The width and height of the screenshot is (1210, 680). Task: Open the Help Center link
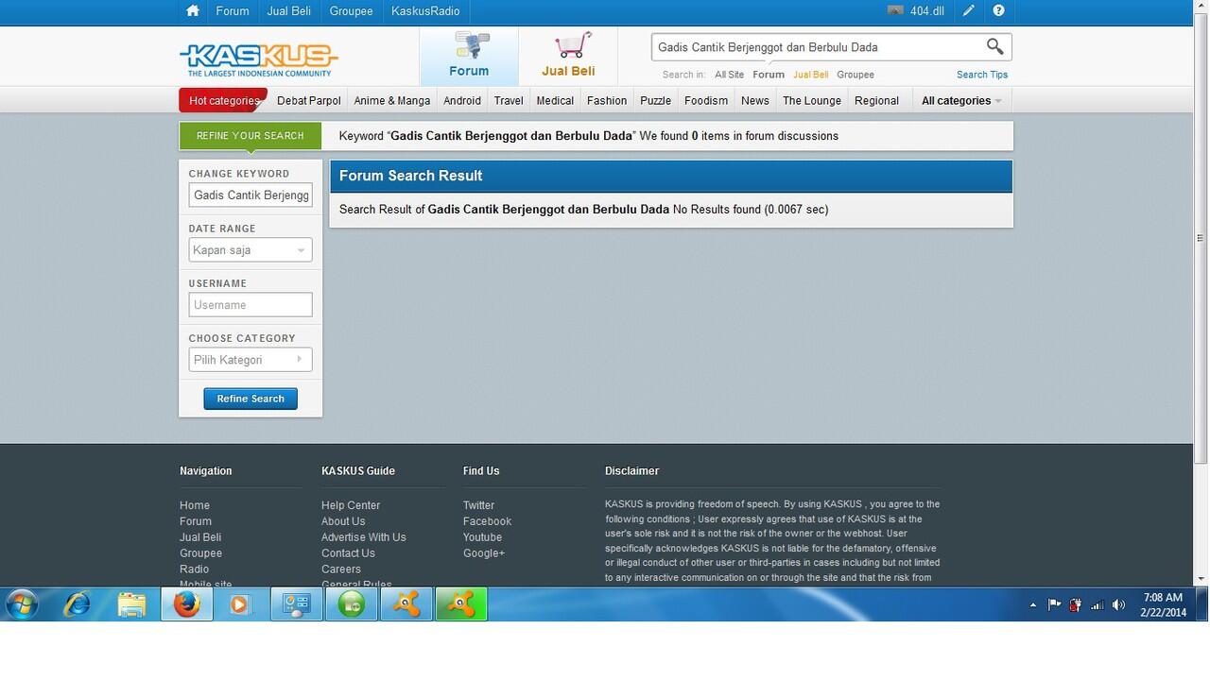(351, 505)
